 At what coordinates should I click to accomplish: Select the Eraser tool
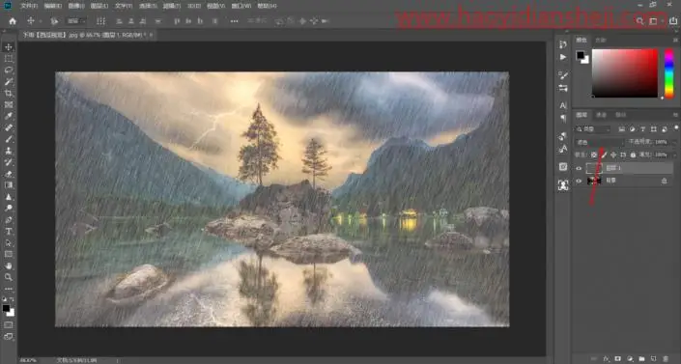[x=9, y=174]
